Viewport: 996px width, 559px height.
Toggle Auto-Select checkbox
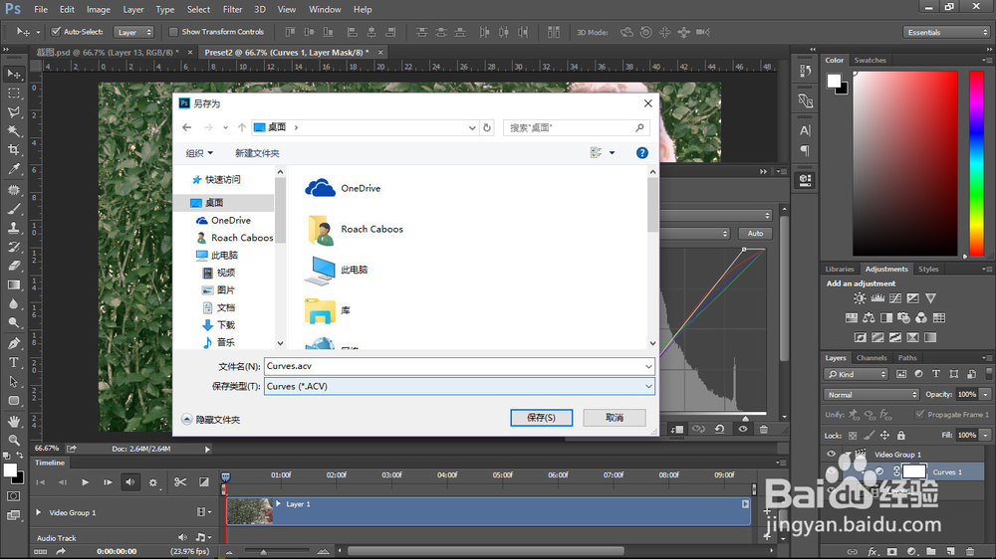(x=56, y=31)
